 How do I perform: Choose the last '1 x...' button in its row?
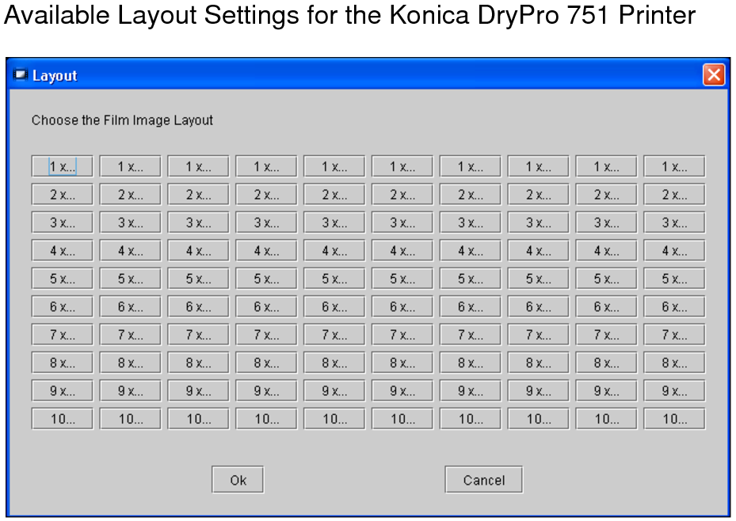(674, 166)
